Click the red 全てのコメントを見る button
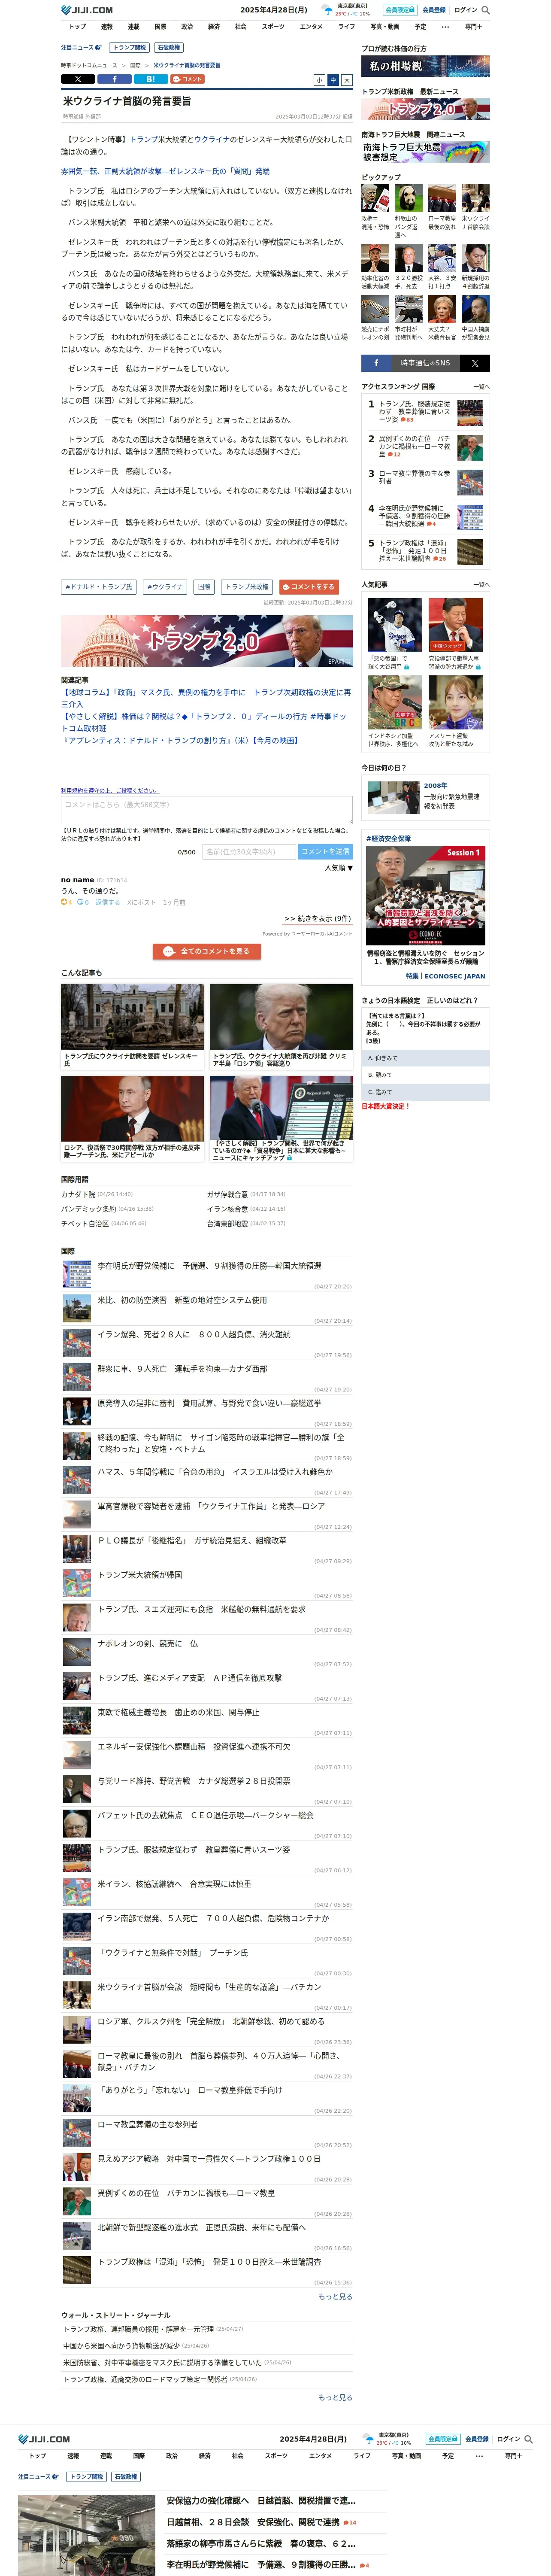Image resolution: width=551 pixels, height=2576 pixels. [207, 951]
